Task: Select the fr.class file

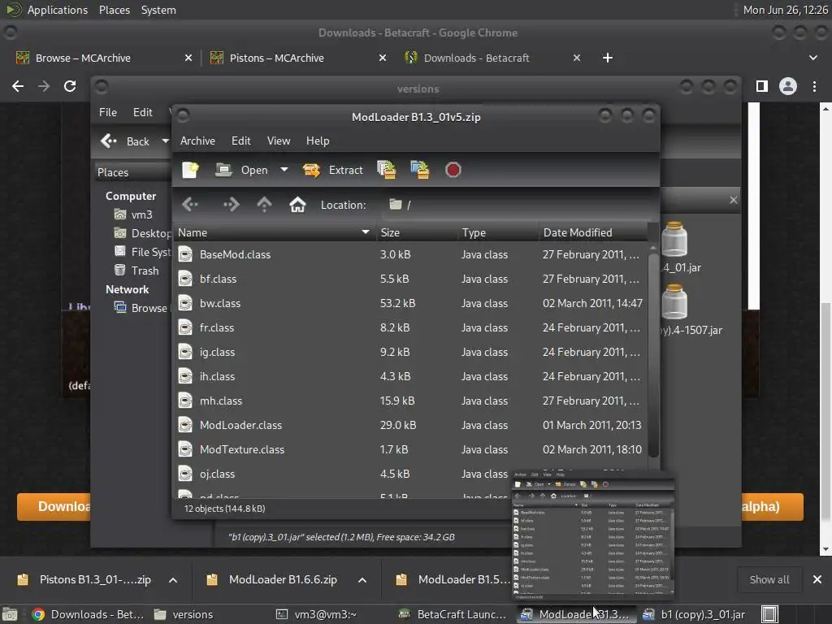Action: pos(410,327)
